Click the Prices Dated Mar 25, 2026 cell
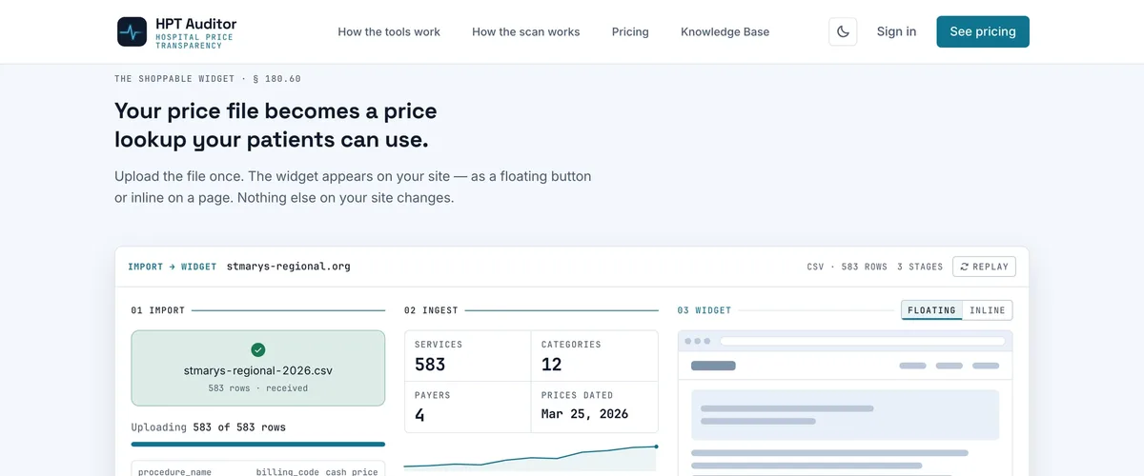The image size is (1144, 476). coord(594,407)
